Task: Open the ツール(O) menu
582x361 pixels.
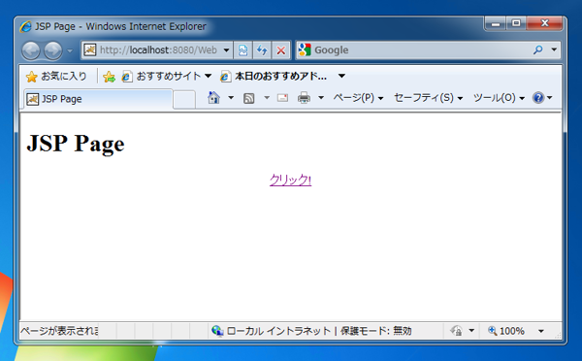Action: (499, 98)
